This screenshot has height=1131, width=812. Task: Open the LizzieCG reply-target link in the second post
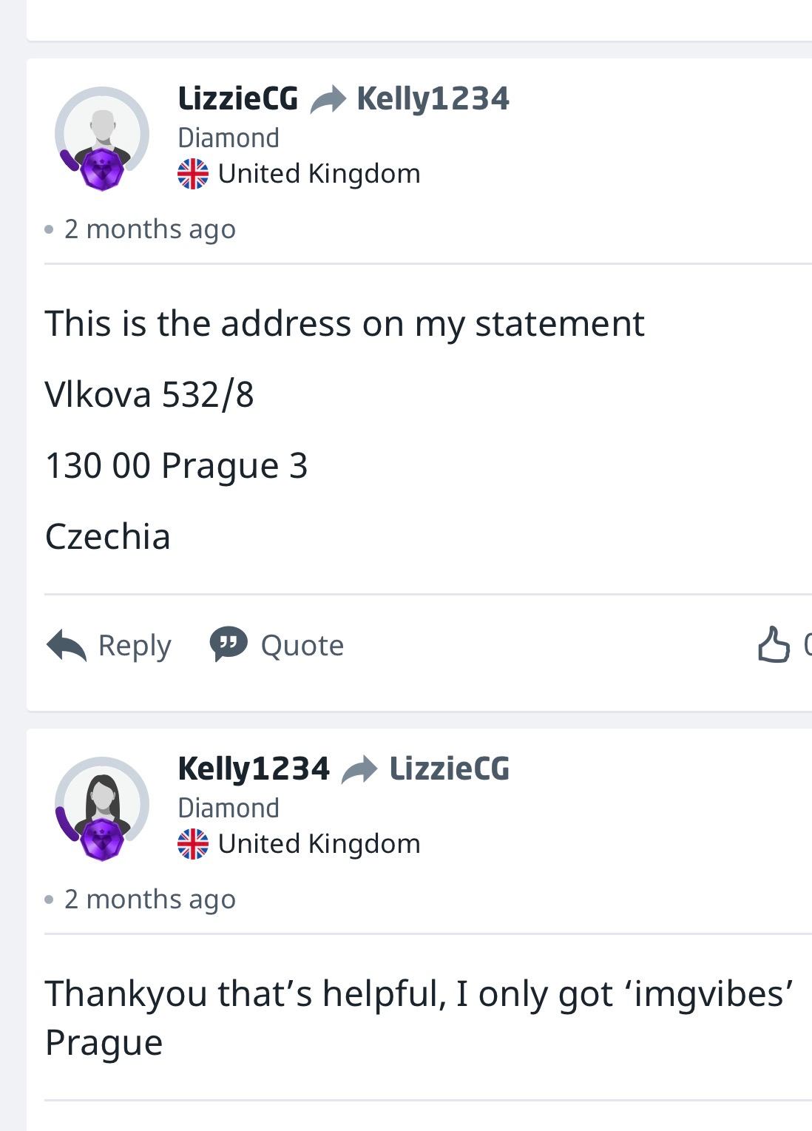pyautogui.click(x=450, y=769)
